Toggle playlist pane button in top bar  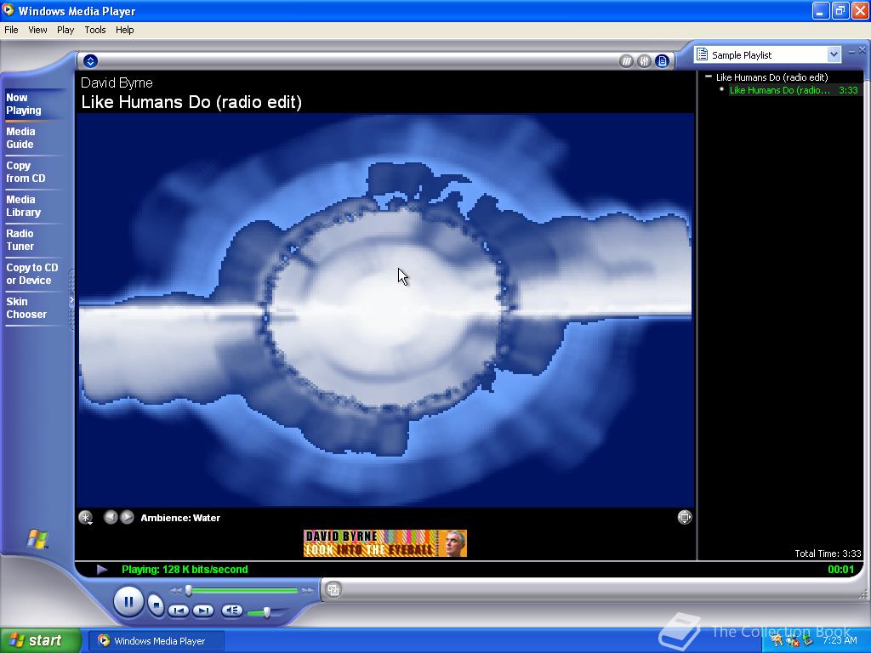point(662,61)
